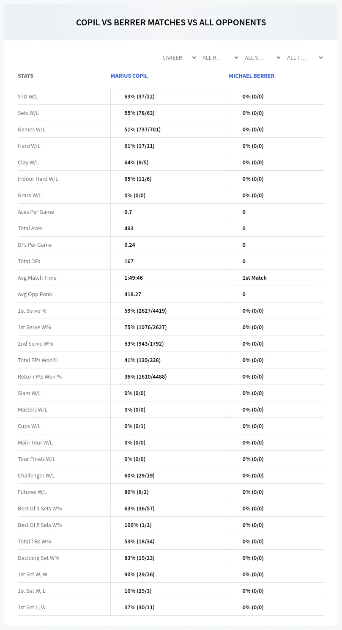The image size is (342, 630).
Task: Select the YTD W/L stat row label
Action: pyautogui.click(x=28, y=96)
